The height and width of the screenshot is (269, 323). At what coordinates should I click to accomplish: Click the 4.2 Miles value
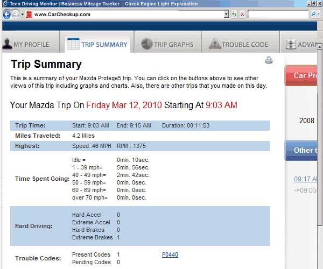coord(83,136)
